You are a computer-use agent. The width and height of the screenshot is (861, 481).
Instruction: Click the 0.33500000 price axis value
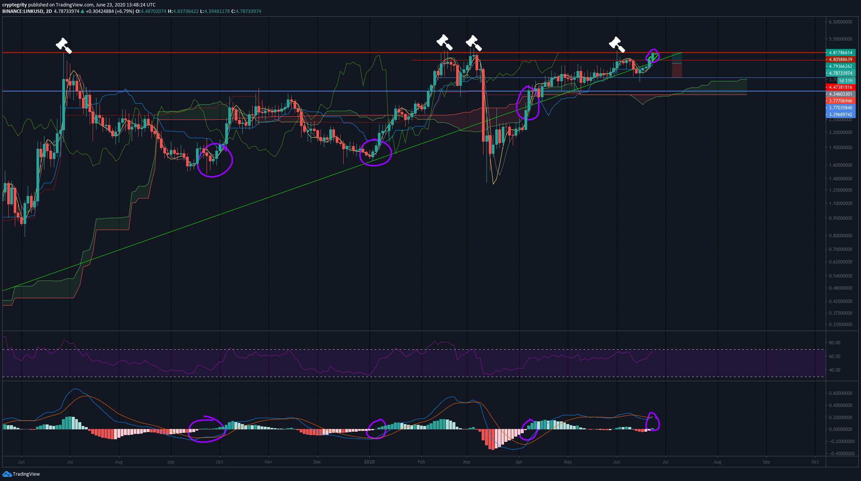pyautogui.click(x=840, y=325)
